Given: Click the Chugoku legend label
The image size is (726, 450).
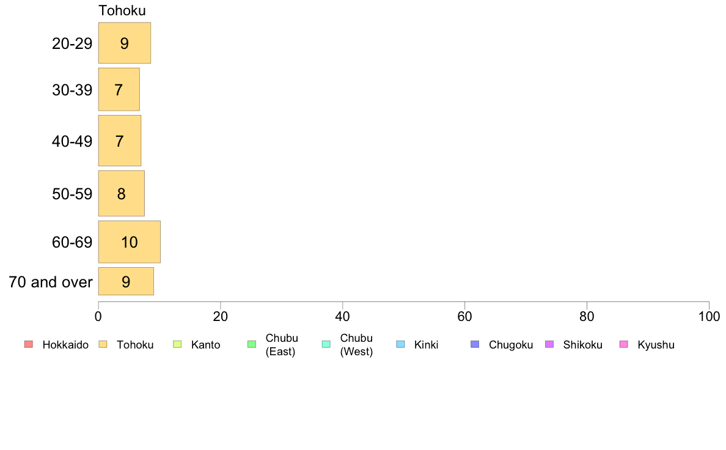Looking at the screenshot, I should click(511, 345).
